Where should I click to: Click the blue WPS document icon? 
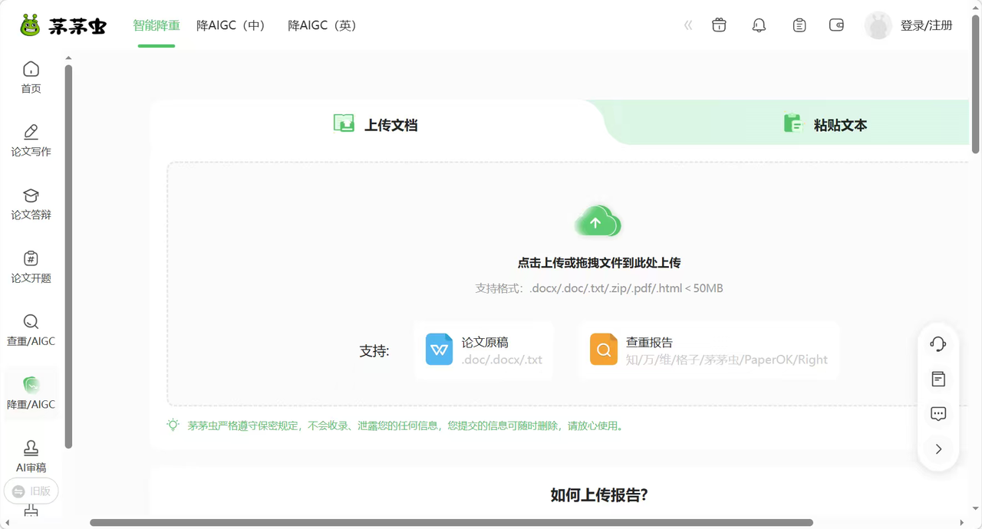[440, 350]
